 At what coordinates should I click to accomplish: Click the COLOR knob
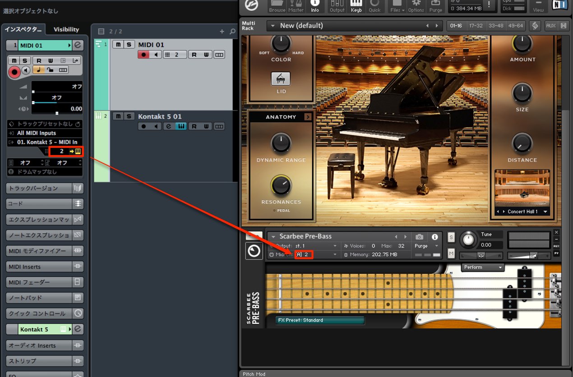click(x=281, y=43)
